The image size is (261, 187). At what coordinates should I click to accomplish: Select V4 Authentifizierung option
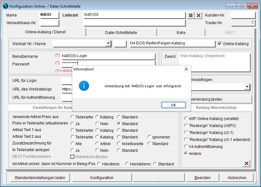point(186,146)
